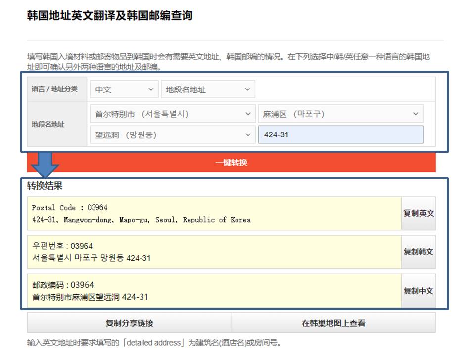Open the 中文 language dropdown
Viewport: 475px width, 356px height.
coord(124,89)
